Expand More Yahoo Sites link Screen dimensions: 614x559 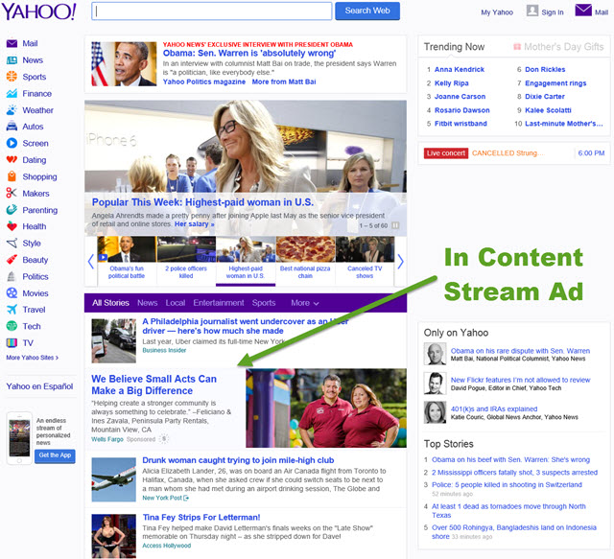32,358
